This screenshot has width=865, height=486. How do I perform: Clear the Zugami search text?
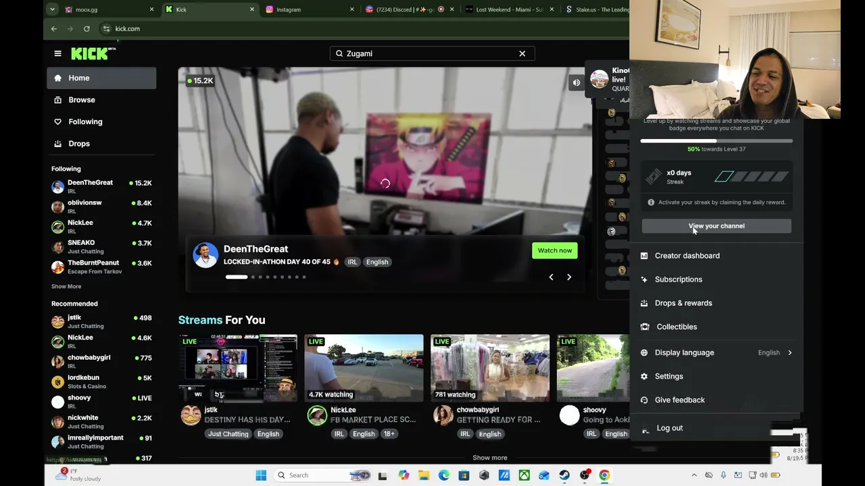[522, 53]
